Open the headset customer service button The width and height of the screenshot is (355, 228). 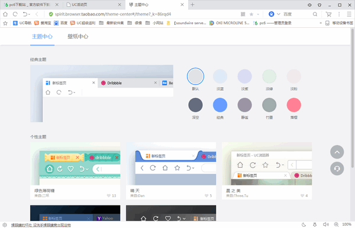(x=337, y=169)
